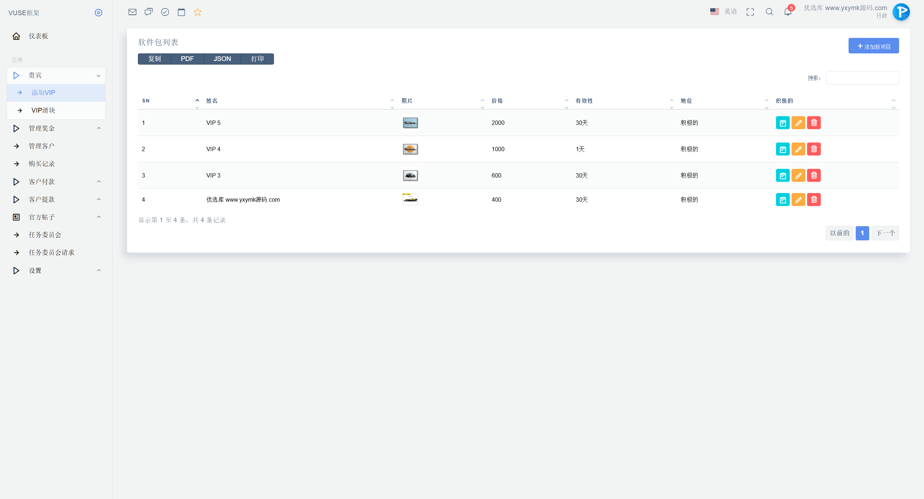Viewport: 924px width, 499px height.
Task: Edit the VIP 3 package
Action: pyautogui.click(x=798, y=175)
